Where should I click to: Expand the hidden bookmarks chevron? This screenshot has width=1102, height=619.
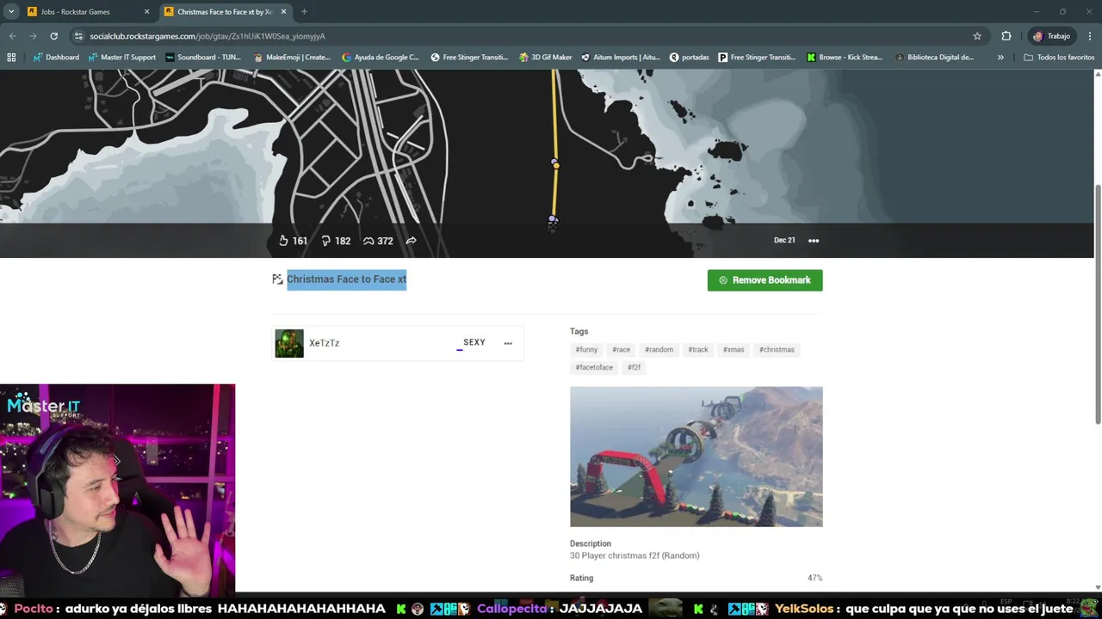(x=1000, y=58)
